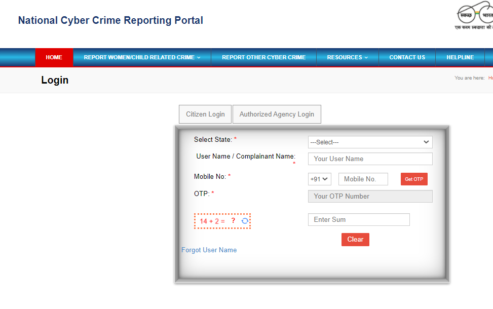
Task: Open Report Other Cyber Crime page
Action: coord(263,58)
